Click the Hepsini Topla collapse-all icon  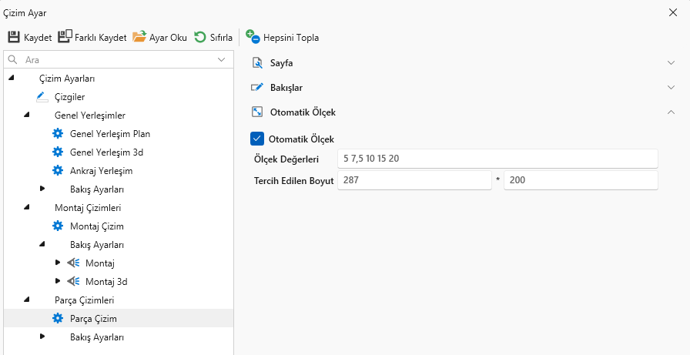(253, 36)
